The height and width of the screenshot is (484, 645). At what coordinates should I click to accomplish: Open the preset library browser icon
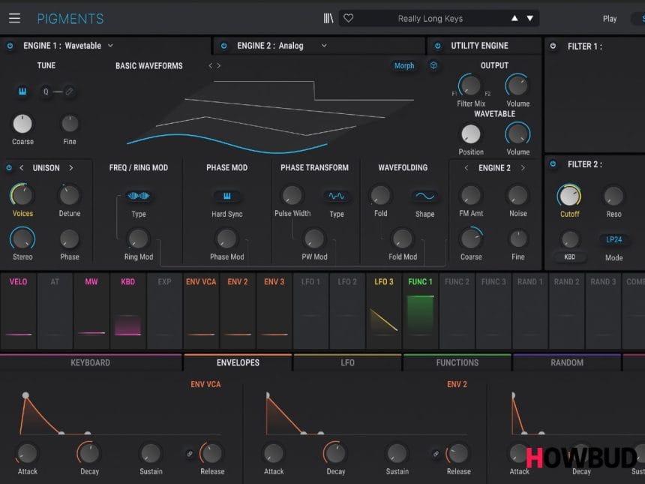(x=328, y=19)
